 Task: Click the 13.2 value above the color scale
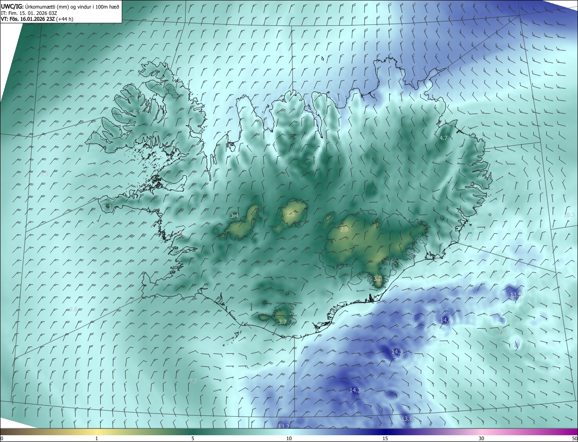(x=284, y=427)
